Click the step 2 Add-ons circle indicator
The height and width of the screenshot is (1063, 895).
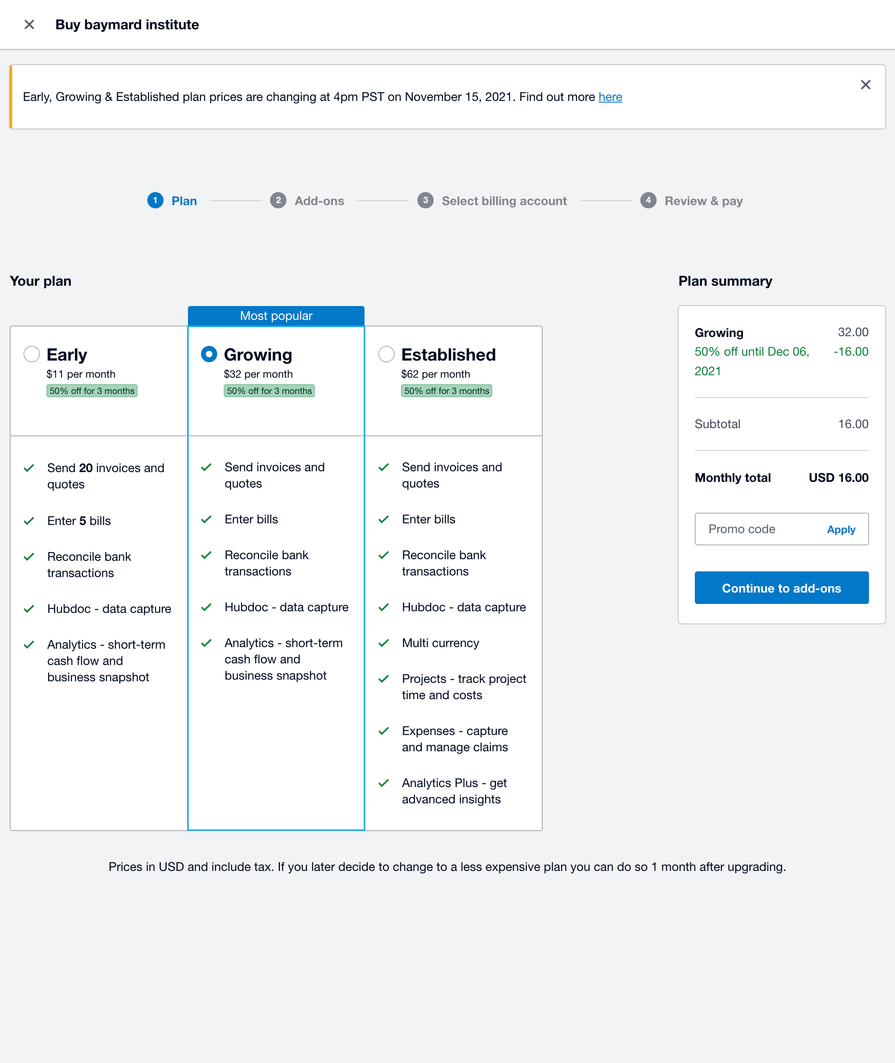pyautogui.click(x=279, y=201)
